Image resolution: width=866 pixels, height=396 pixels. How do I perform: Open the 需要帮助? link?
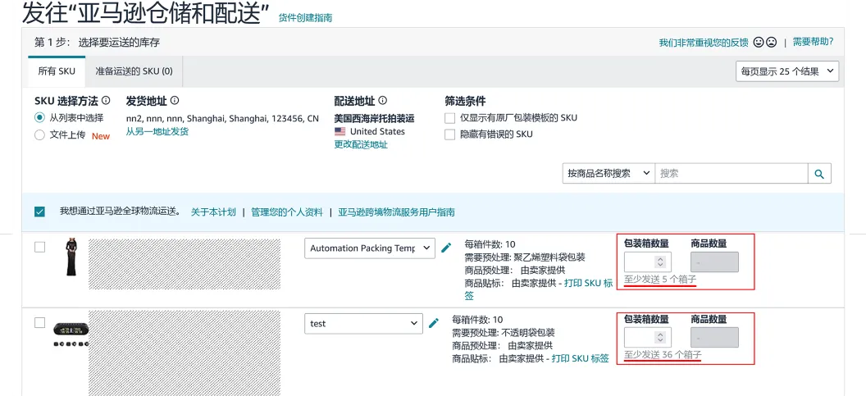point(813,42)
